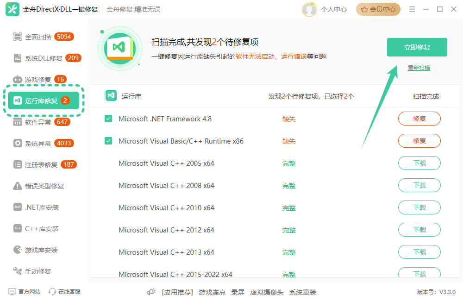Open .NET库安装 sidebar entry
The height and width of the screenshot is (301, 463).
click(x=44, y=207)
